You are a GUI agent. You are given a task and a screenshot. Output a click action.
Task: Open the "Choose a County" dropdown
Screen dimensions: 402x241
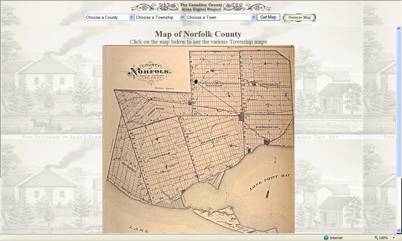109,17
